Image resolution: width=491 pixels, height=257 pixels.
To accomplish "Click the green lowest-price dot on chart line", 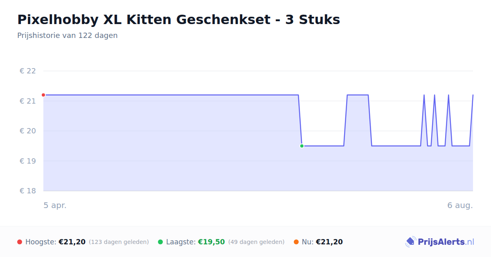I will pyautogui.click(x=302, y=146).
